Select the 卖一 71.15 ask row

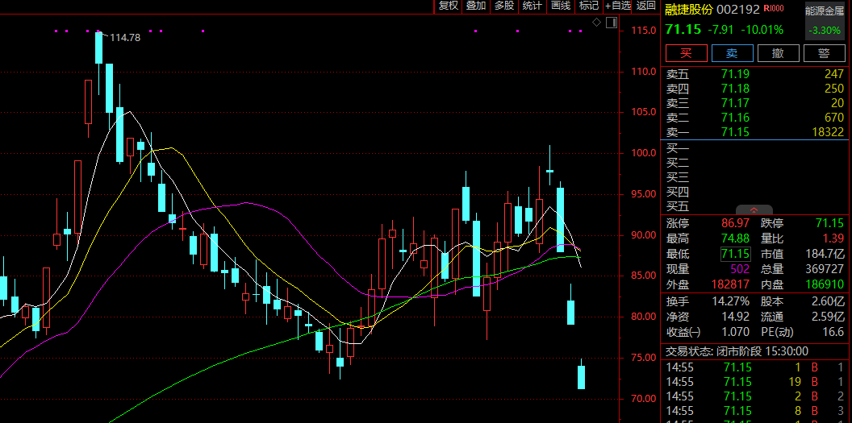(755, 132)
